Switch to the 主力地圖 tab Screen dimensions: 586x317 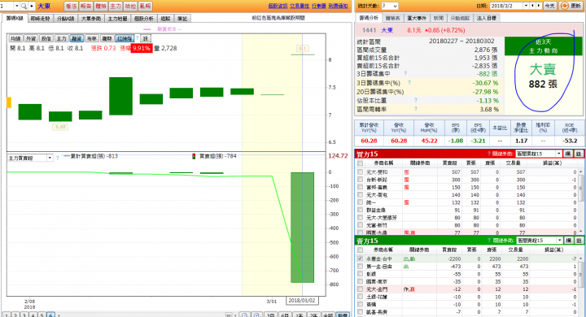(117, 19)
